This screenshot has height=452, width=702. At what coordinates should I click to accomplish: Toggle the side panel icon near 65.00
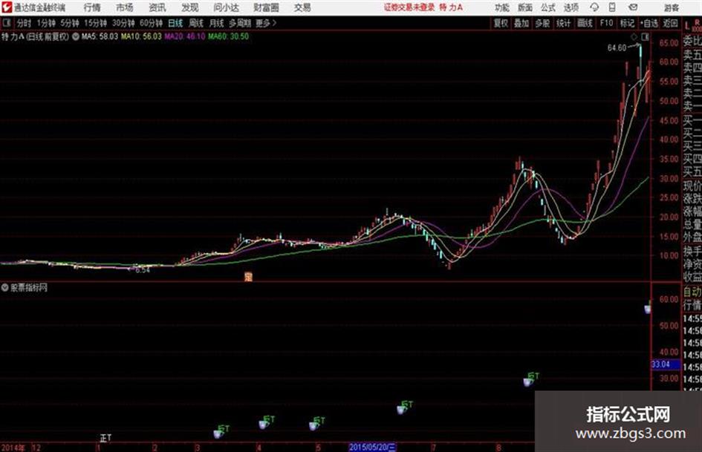pyautogui.click(x=645, y=36)
